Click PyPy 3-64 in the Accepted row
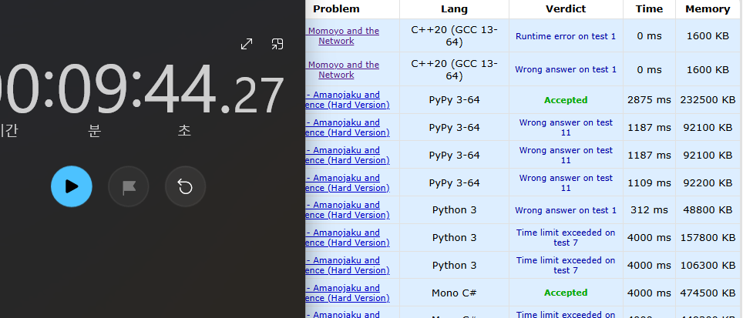 tap(455, 100)
